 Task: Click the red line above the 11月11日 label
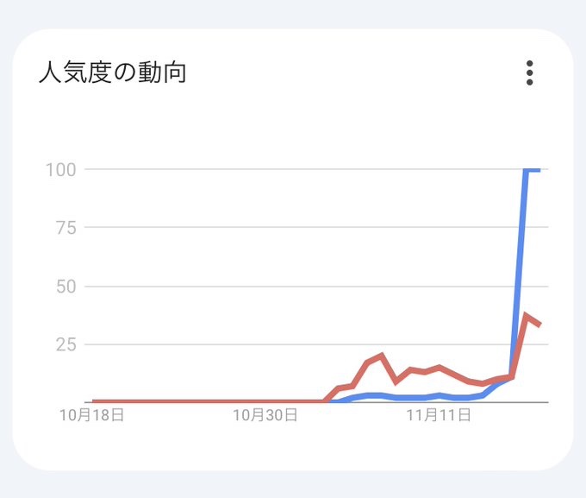(x=439, y=367)
